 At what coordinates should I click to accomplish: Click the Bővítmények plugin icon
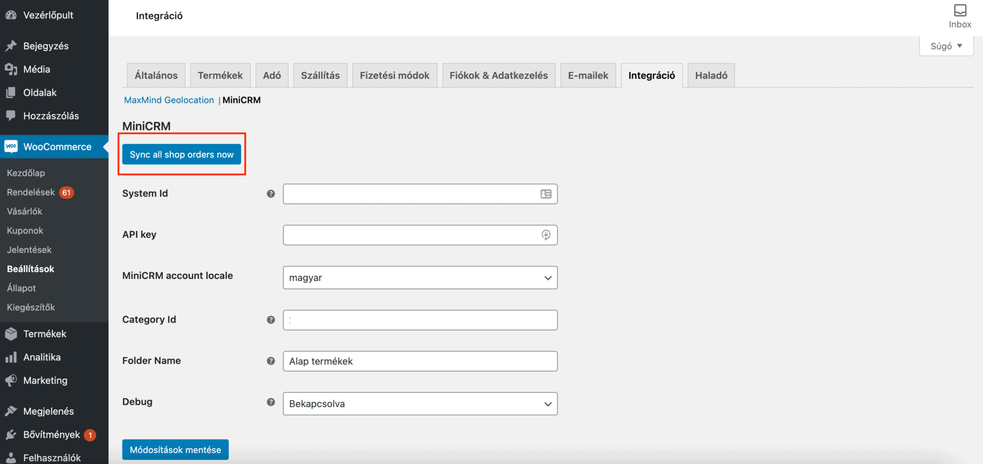click(11, 435)
